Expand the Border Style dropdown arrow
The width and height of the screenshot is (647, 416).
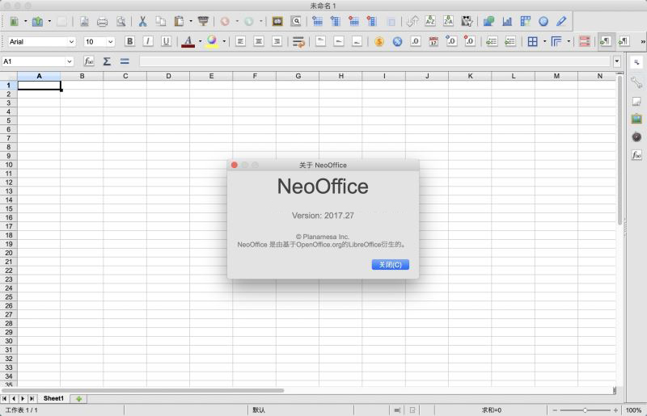(x=569, y=42)
